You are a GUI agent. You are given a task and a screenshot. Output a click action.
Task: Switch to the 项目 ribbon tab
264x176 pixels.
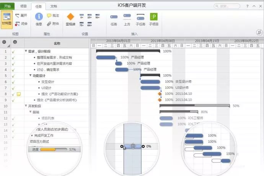tap(23, 6)
